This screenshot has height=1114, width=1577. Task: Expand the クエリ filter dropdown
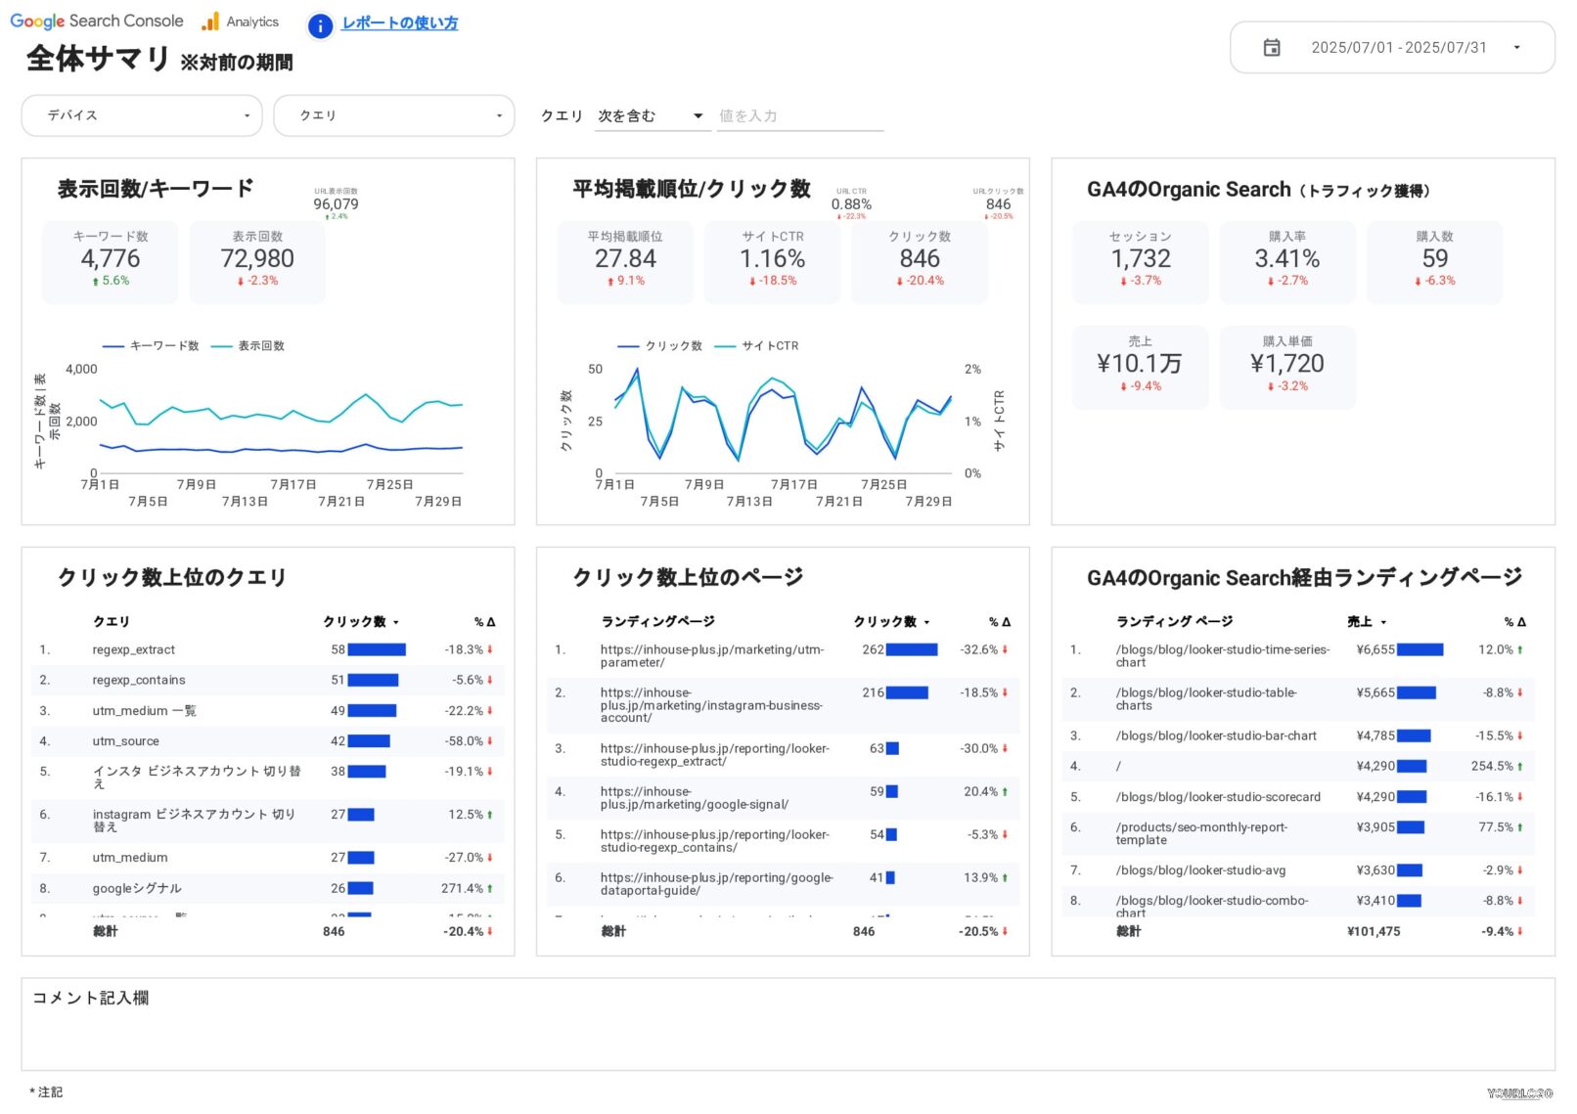(x=393, y=115)
